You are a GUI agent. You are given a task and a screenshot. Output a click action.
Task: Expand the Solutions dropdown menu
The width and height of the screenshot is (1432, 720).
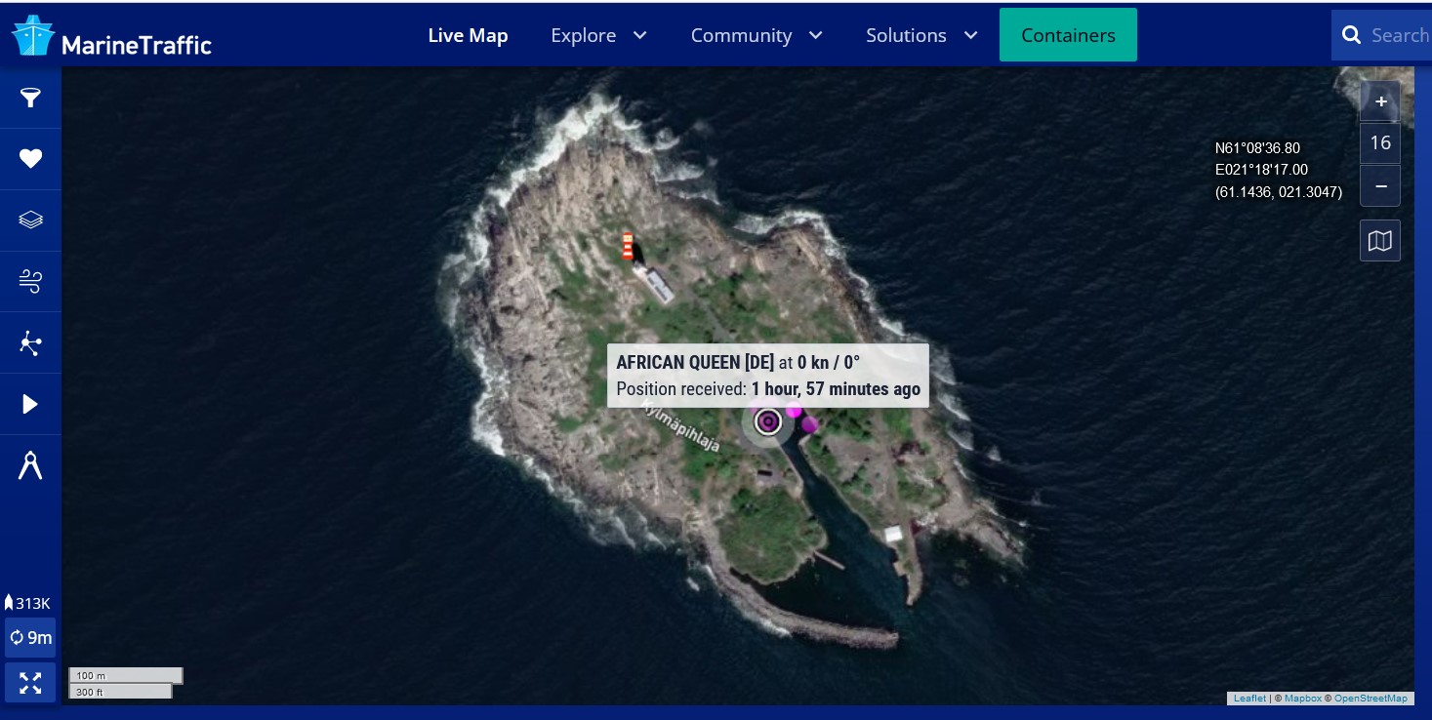tap(921, 36)
